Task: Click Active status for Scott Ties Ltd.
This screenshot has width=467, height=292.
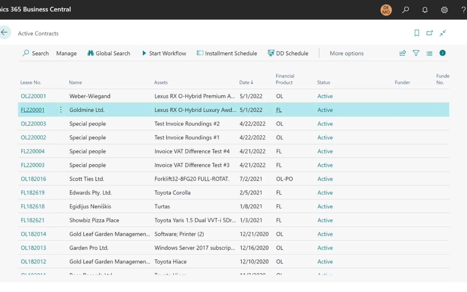Action: tap(325, 179)
